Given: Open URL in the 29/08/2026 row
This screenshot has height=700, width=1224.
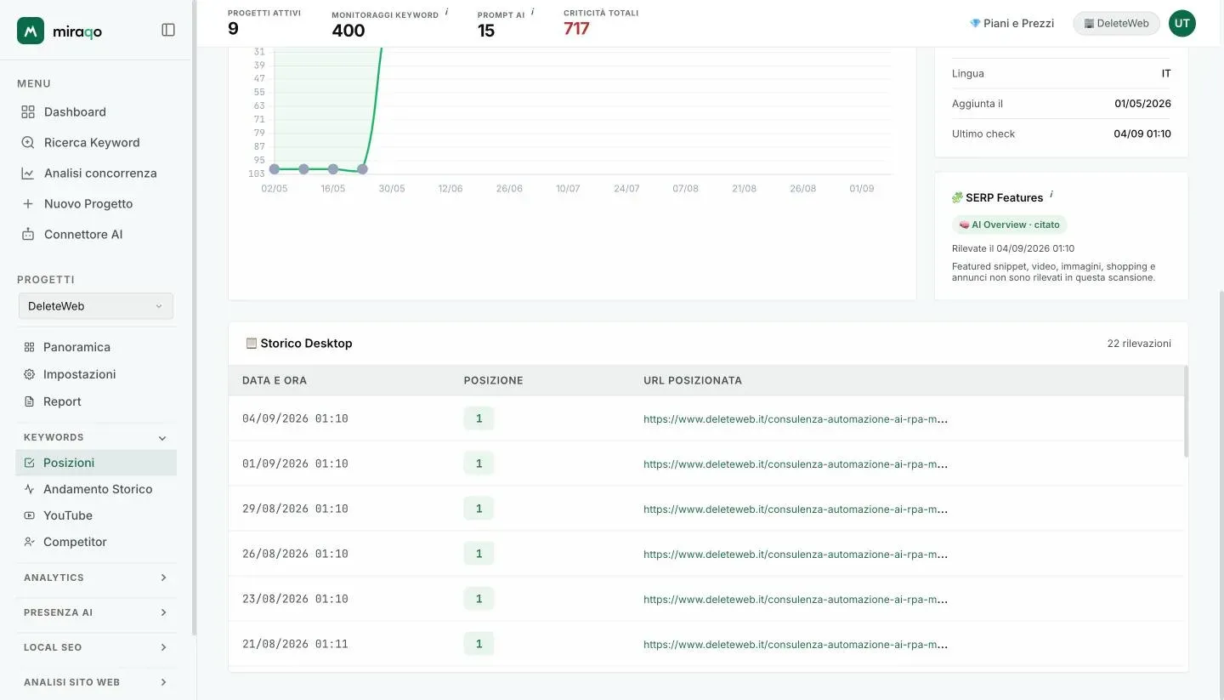Looking at the screenshot, I should click(796, 509).
